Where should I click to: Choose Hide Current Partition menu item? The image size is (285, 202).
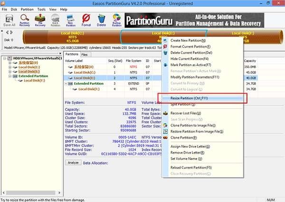point(190,59)
